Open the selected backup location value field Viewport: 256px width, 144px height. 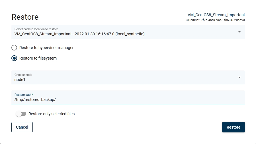[79, 34]
